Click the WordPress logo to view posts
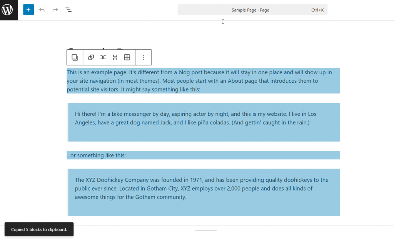Screen dimensions: 394x239 coord(8,10)
